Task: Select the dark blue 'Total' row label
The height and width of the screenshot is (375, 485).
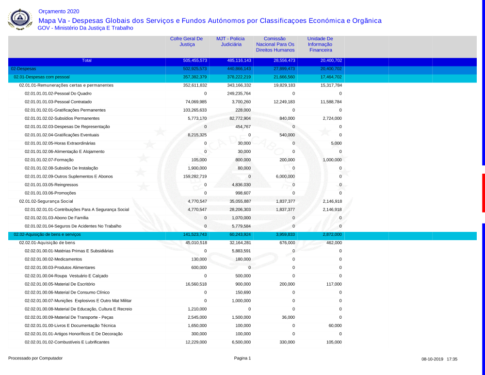Action: (x=86, y=61)
